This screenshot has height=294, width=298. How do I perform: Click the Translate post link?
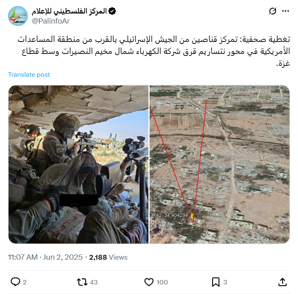tap(29, 75)
